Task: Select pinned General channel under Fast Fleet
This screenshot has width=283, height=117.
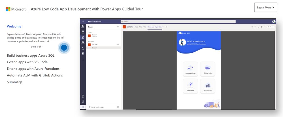Action: (x=103, y=36)
